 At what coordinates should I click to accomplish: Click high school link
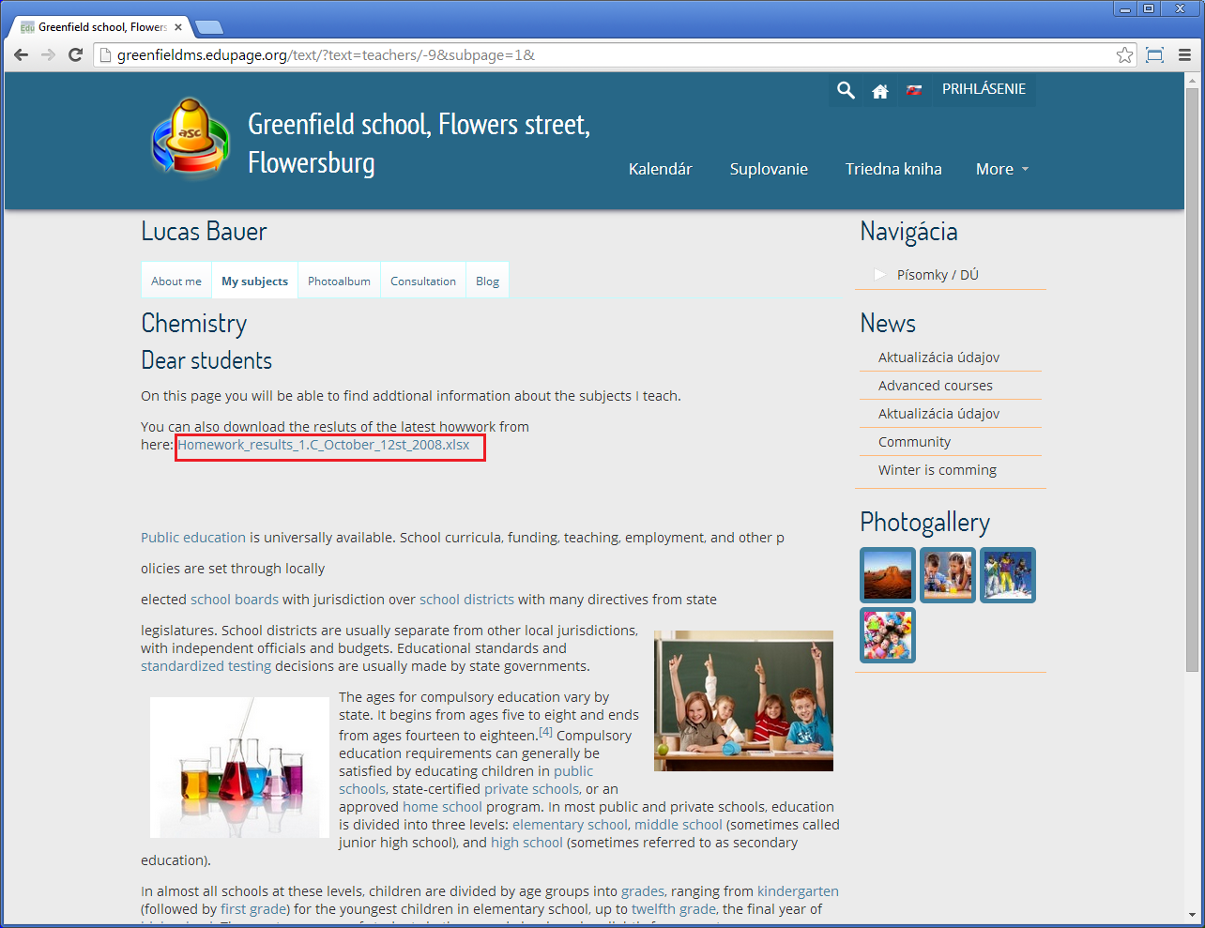click(x=526, y=843)
